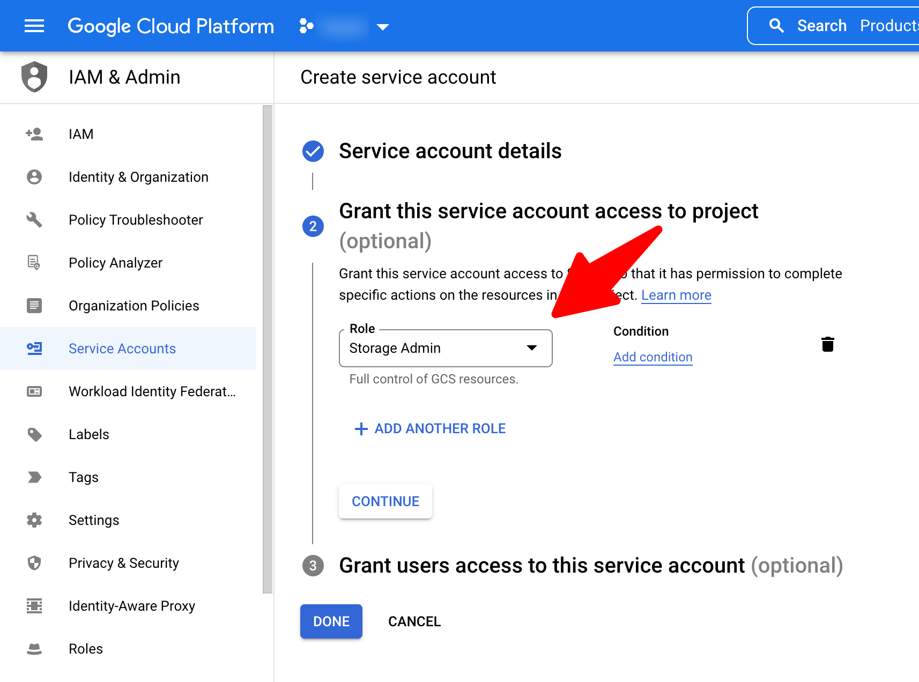Viewport: 919px width, 682px height.
Task: Open Service Accounts in sidebar
Action: tap(122, 349)
